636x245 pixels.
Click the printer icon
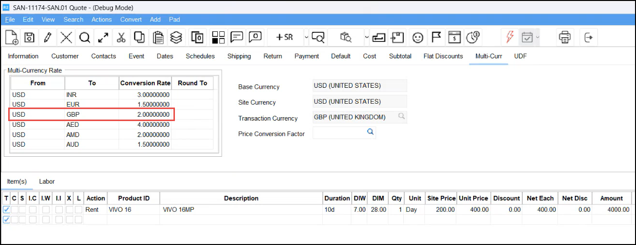565,37
